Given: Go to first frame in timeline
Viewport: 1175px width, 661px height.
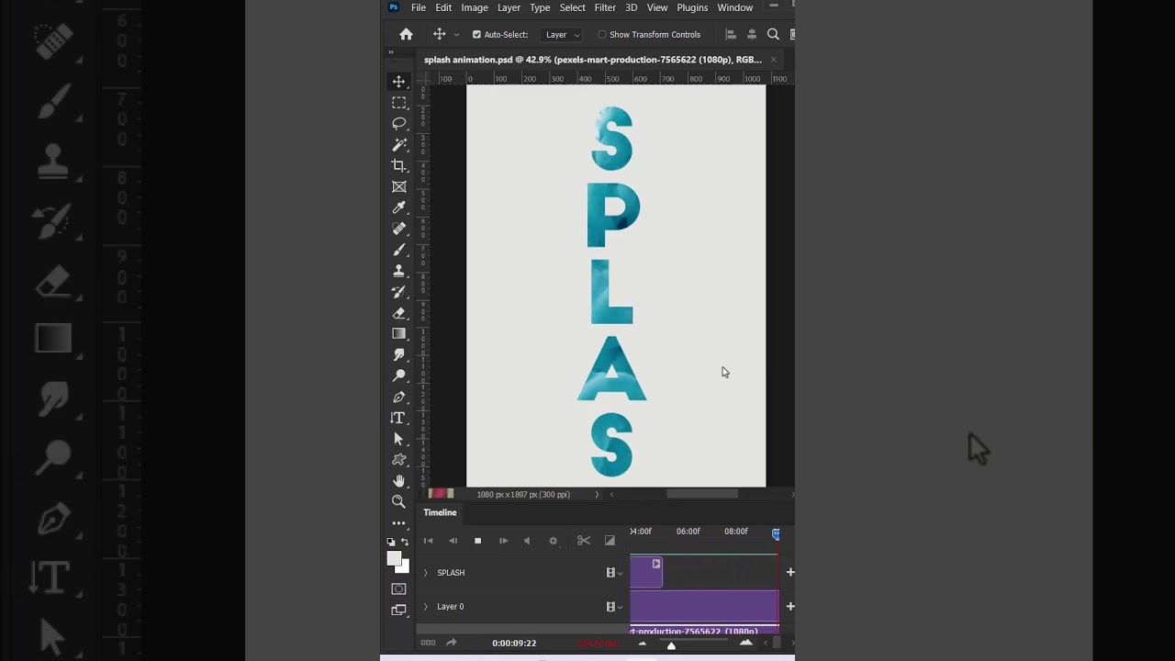Looking at the screenshot, I should 428,541.
